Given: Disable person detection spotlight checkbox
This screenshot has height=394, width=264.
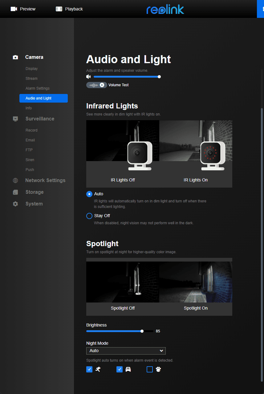Looking at the screenshot, I should coord(89,369).
